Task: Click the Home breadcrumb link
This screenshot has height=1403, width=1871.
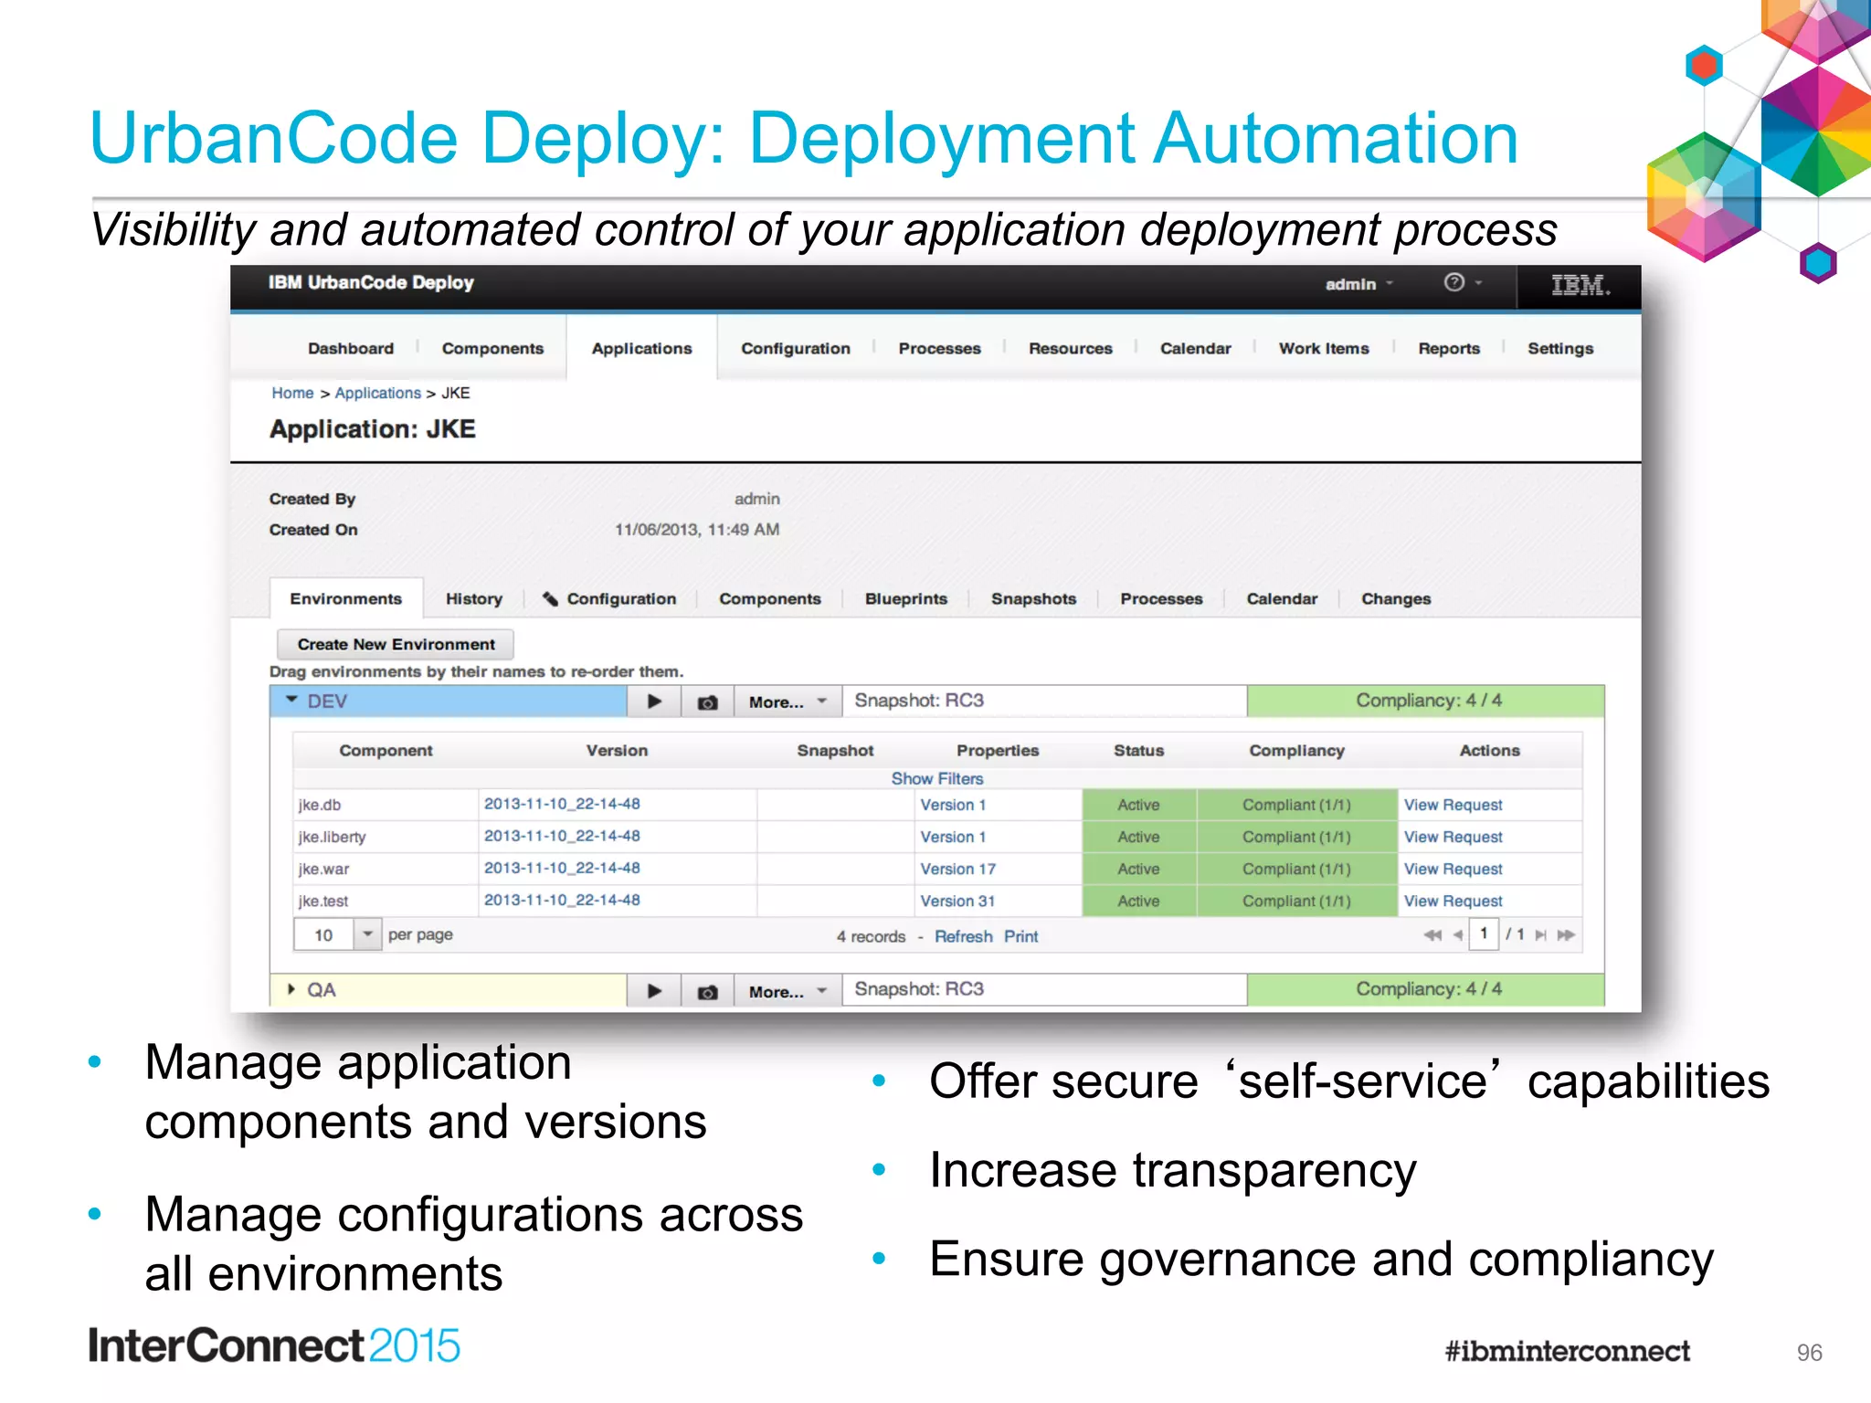Action: 292,393
